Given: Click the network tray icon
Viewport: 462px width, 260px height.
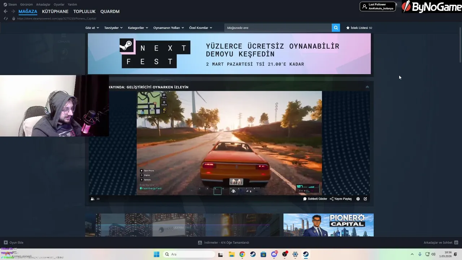Looking at the screenshot, I should [427, 254].
